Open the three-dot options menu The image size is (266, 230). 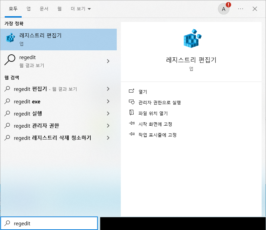click(241, 9)
